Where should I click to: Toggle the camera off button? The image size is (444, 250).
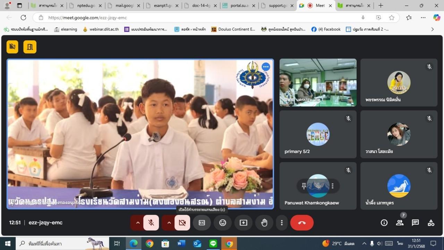click(182, 223)
